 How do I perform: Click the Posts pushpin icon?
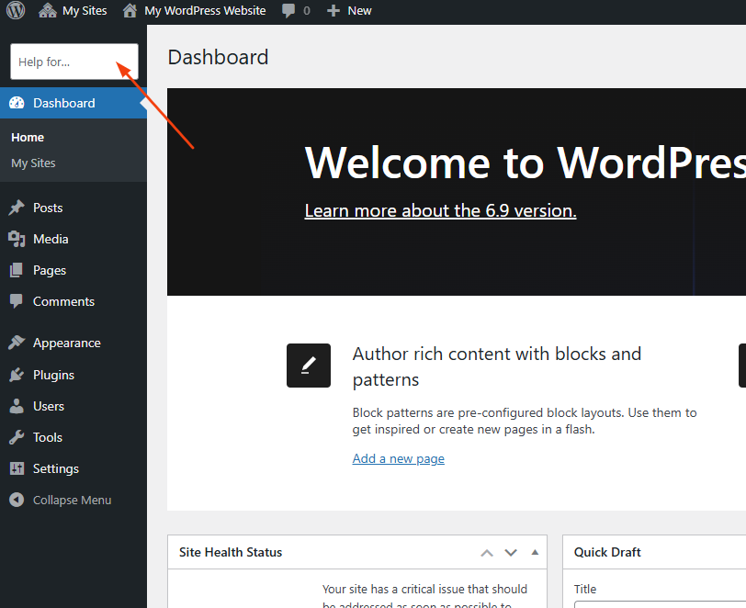click(17, 208)
